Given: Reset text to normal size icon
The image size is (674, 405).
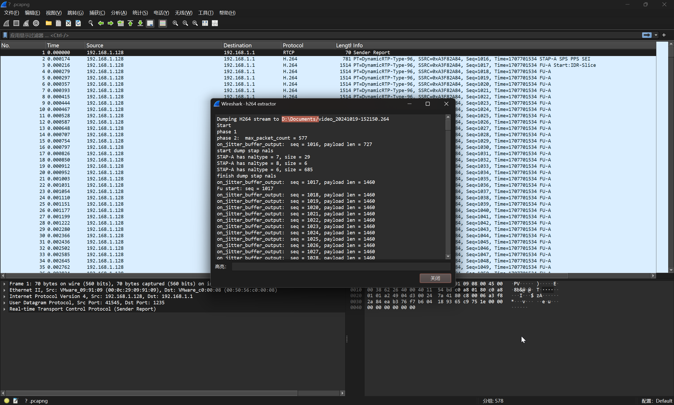Looking at the screenshot, I should (x=195, y=23).
